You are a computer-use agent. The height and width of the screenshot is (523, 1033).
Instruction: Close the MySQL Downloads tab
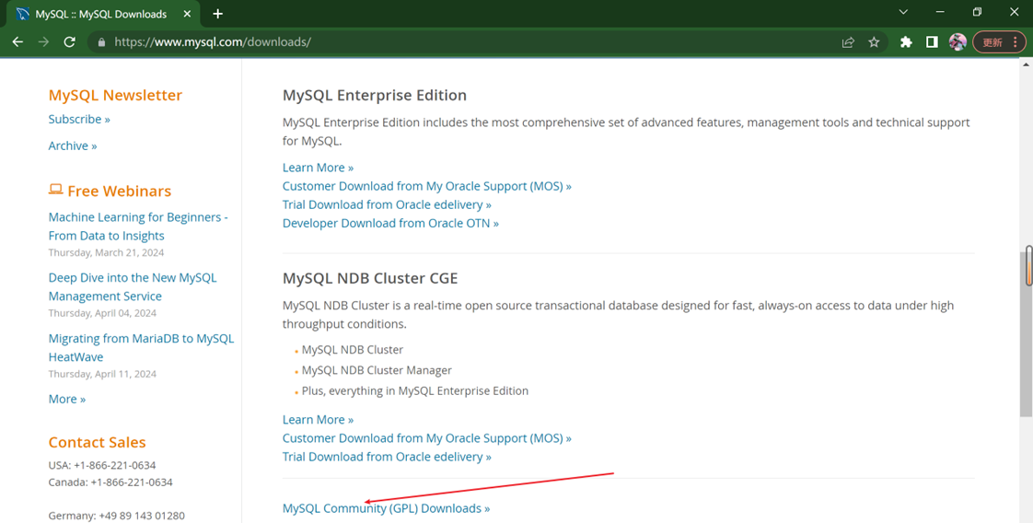[x=188, y=14]
